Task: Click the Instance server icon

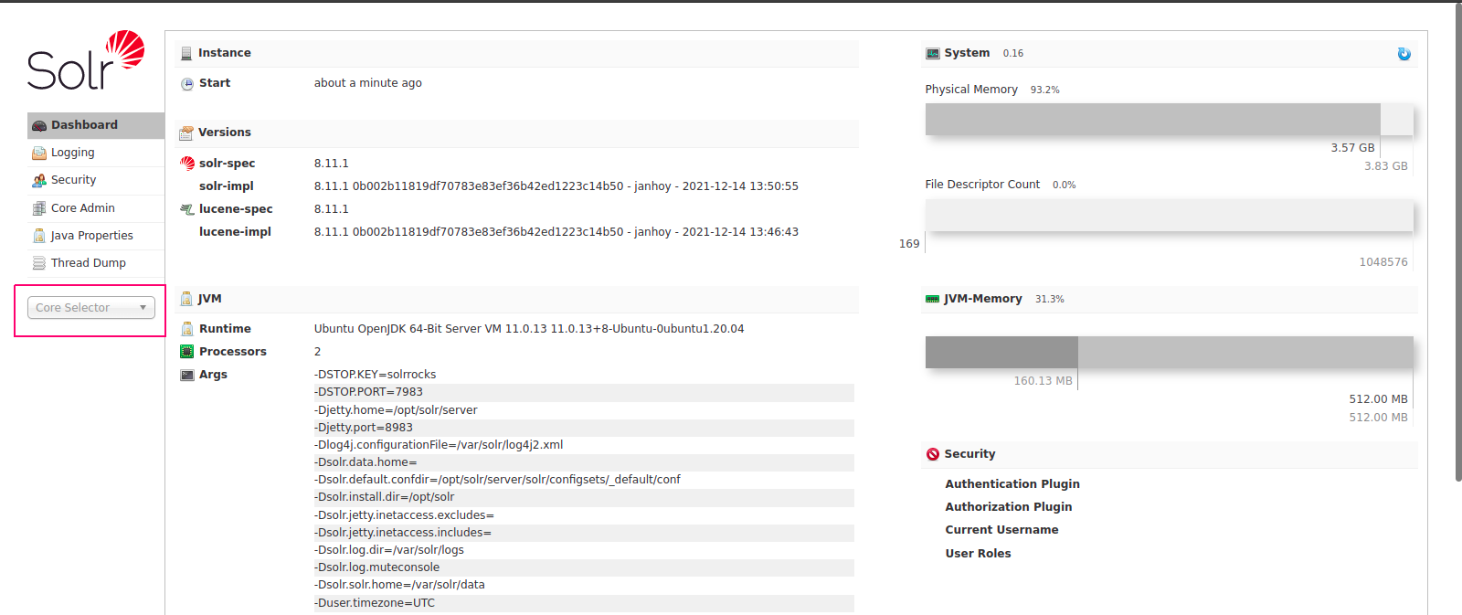Action: [x=186, y=53]
